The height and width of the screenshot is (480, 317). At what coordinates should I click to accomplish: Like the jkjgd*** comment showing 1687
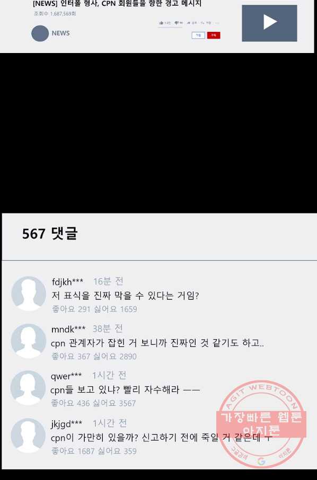(73, 451)
